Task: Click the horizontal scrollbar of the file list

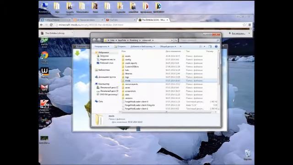Action: [x=167, y=112]
